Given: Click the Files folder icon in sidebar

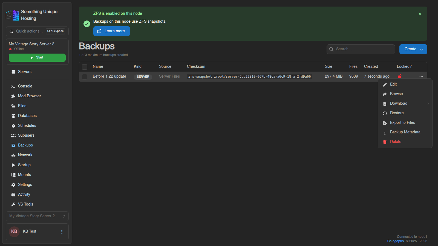Looking at the screenshot, I should (13, 106).
